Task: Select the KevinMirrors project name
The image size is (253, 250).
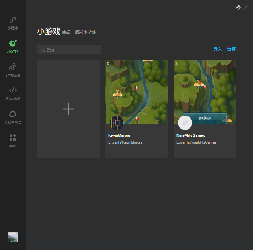Action: click(x=119, y=135)
